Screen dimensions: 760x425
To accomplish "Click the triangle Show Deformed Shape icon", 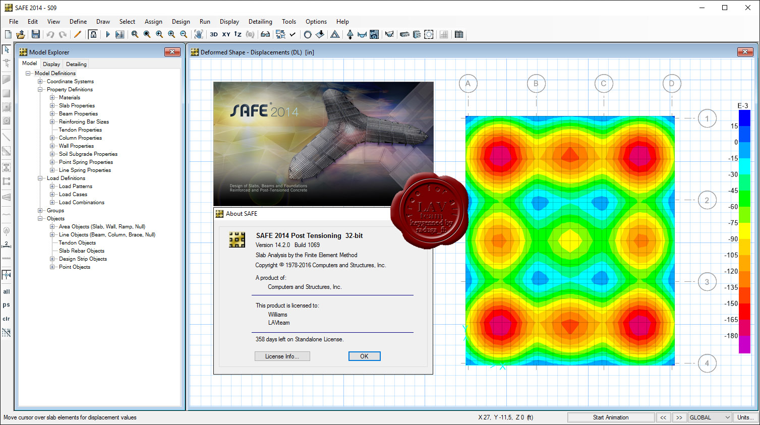I will click(x=335, y=34).
